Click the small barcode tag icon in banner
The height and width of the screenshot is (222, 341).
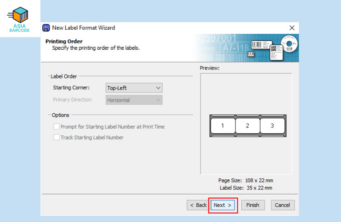[251, 54]
